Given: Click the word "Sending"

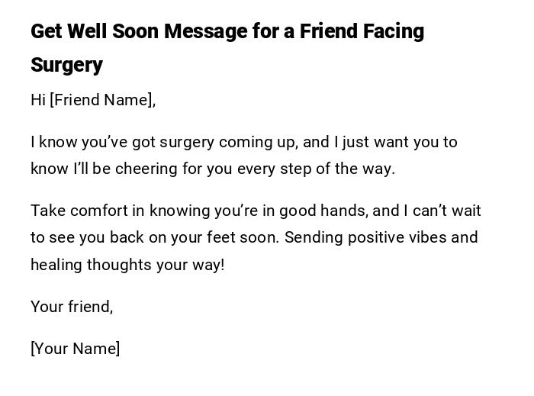Looking at the screenshot, I should [313, 237].
